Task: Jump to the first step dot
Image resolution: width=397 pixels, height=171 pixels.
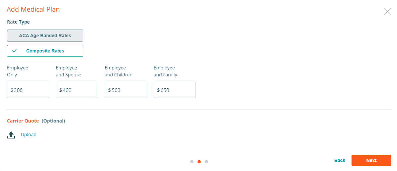Action: pos(192,162)
